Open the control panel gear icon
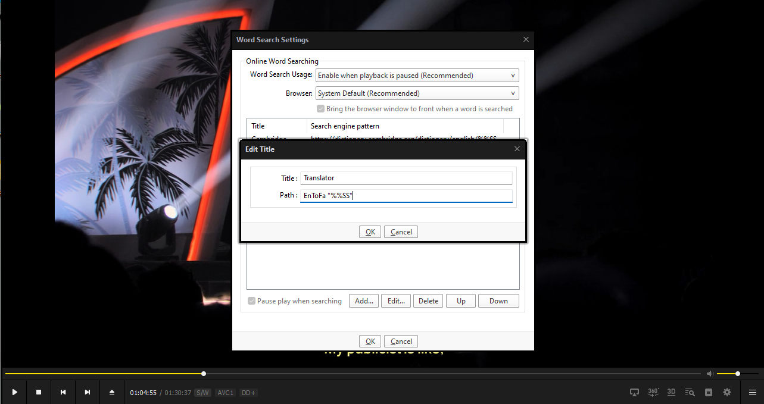The height and width of the screenshot is (404, 764). pyautogui.click(x=727, y=392)
